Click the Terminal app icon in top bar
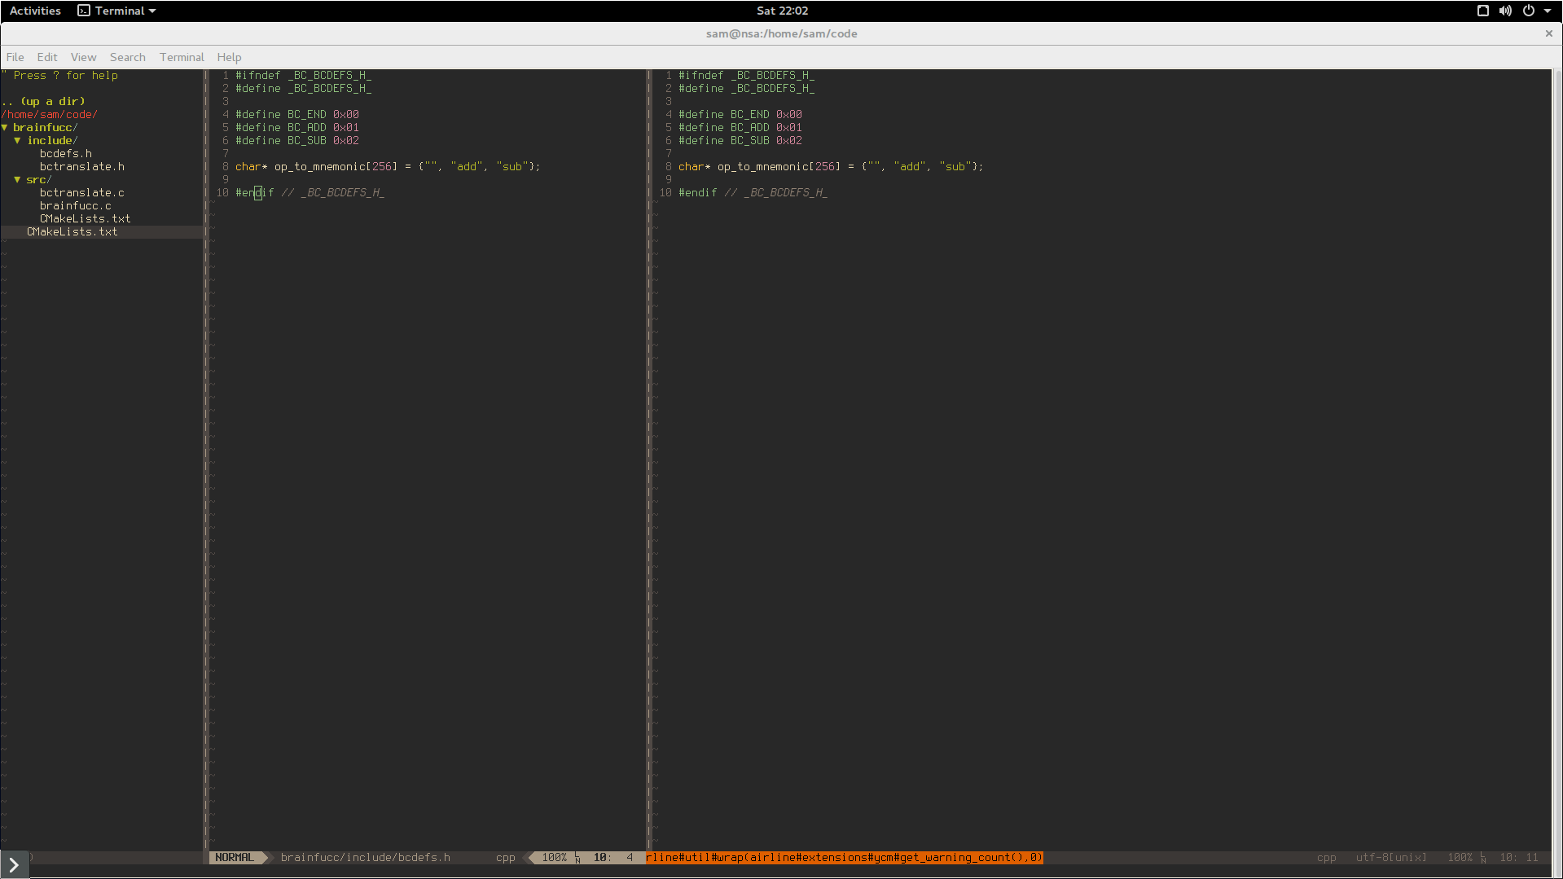Image resolution: width=1563 pixels, height=879 pixels. pyautogui.click(x=84, y=11)
